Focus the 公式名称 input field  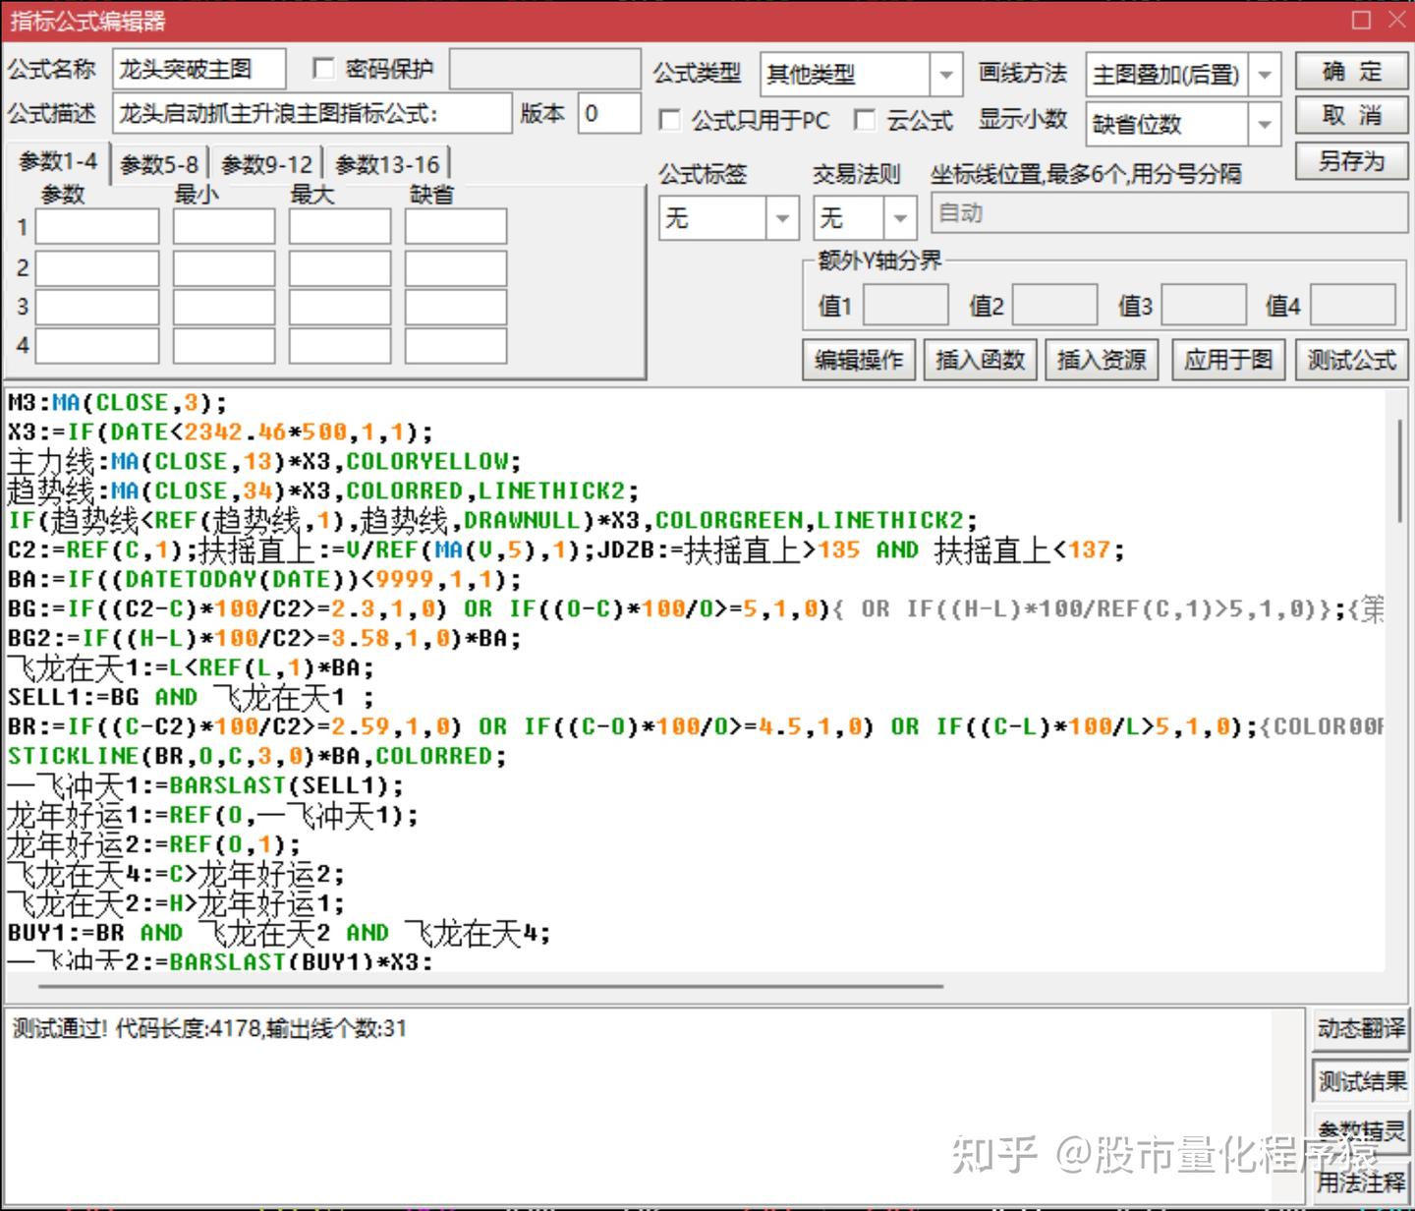(199, 69)
